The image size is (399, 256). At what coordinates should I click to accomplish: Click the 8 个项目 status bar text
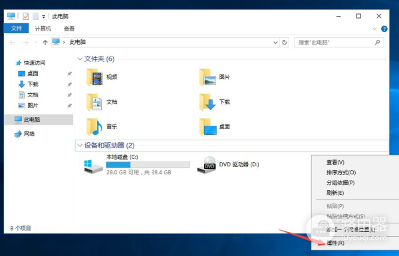(x=21, y=228)
